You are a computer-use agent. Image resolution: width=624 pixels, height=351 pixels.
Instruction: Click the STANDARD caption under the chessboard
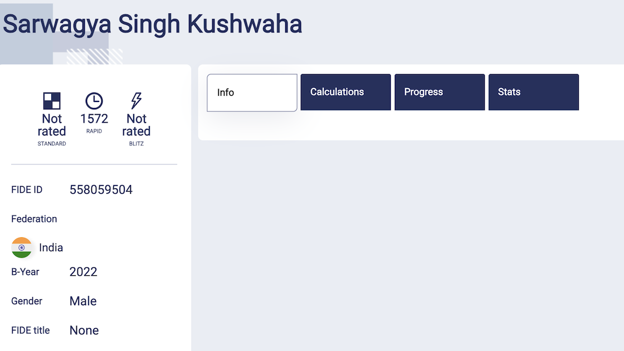(52, 143)
